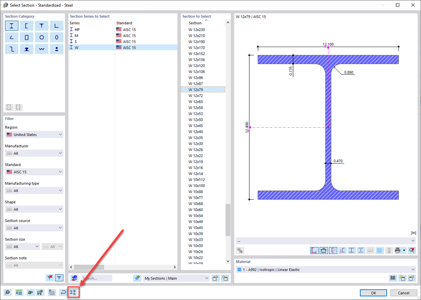The width and height of the screenshot is (421, 300).
Task: Open the Shape filter dropdown
Action: click(x=34, y=209)
